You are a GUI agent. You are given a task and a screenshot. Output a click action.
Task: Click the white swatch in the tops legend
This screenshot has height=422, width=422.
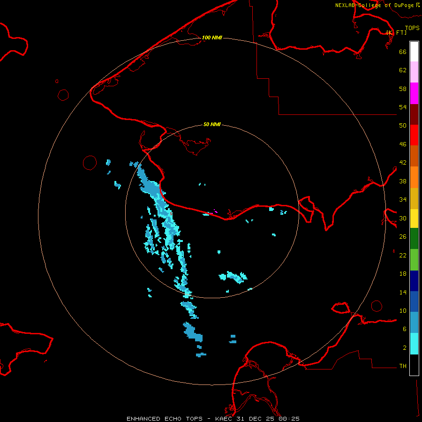pyautogui.click(x=414, y=52)
